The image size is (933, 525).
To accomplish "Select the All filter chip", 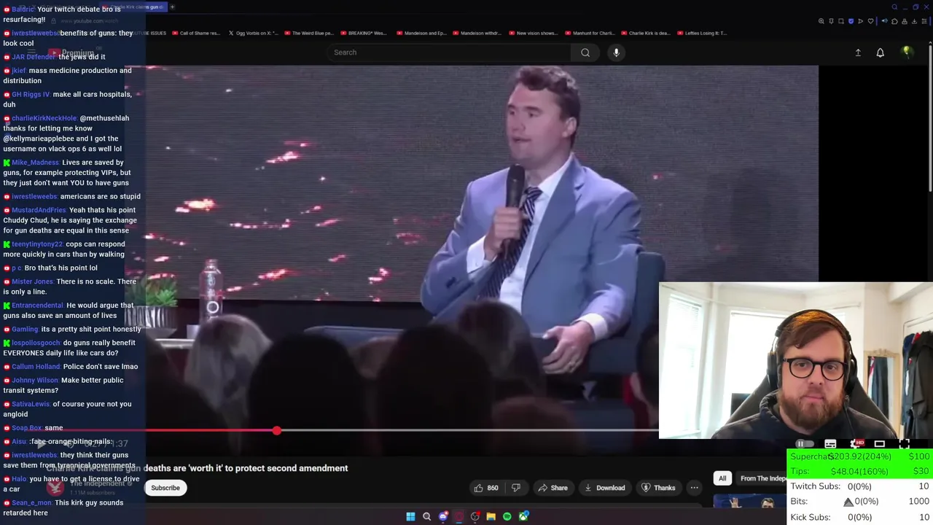I will (722, 478).
